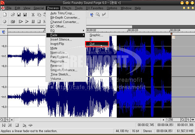Open the Special menu
This screenshot has height=135, width=195.
(x=39, y=8)
